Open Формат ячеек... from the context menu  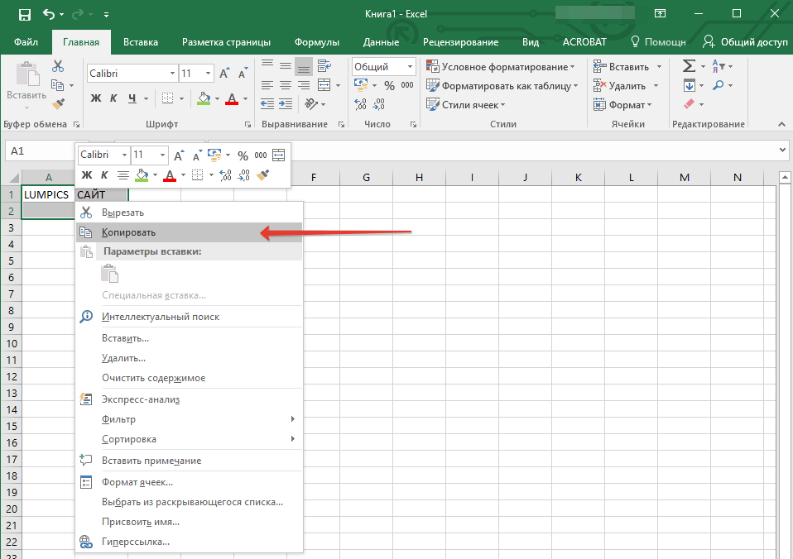click(137, 482)
